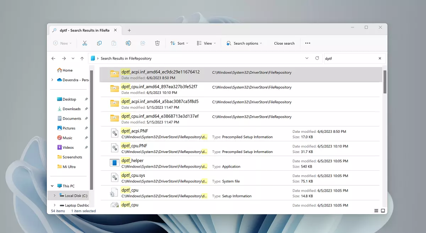426x233 pixels.
Task: Open the New dropdown menu
Action: tap(62, 43)
